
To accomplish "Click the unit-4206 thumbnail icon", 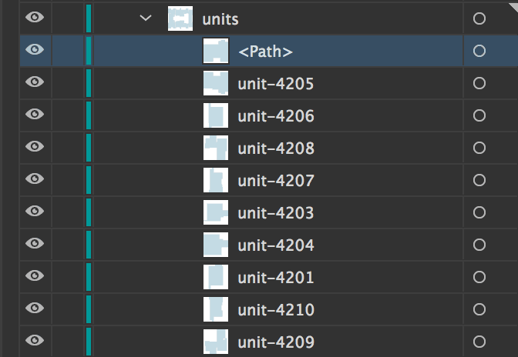I will pyautogui.click(x=216, y=115).
